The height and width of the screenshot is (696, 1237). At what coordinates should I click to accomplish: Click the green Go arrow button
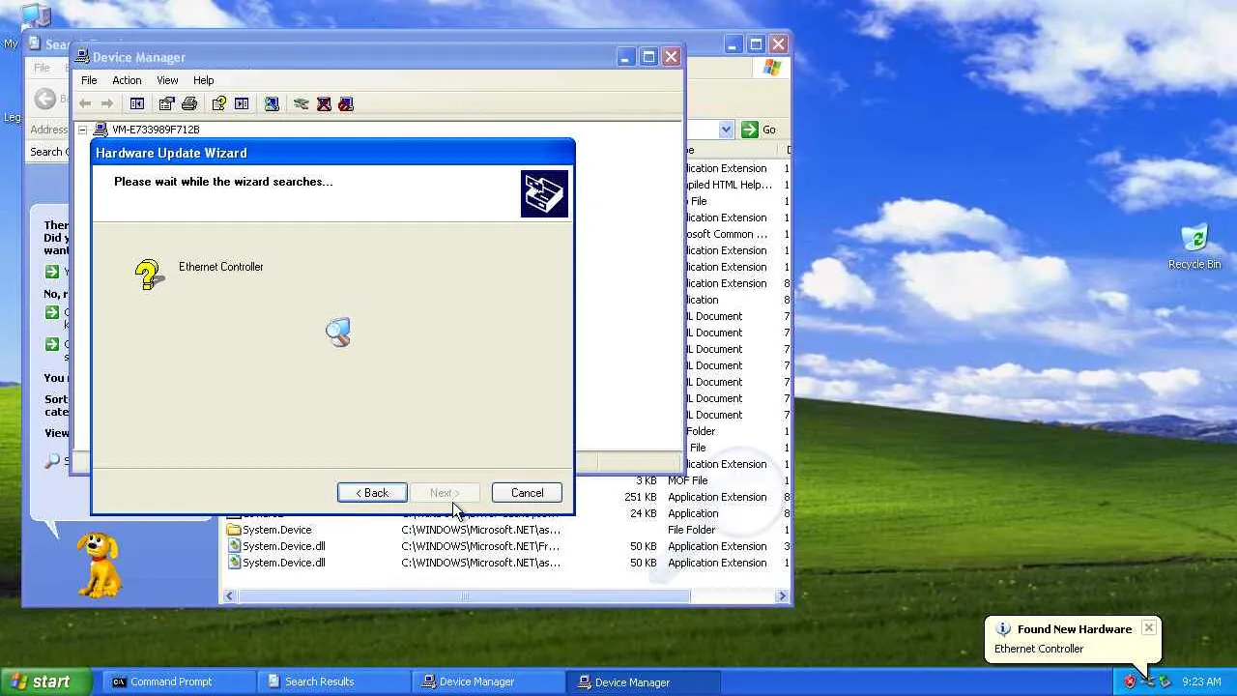(x=750, y=130)
